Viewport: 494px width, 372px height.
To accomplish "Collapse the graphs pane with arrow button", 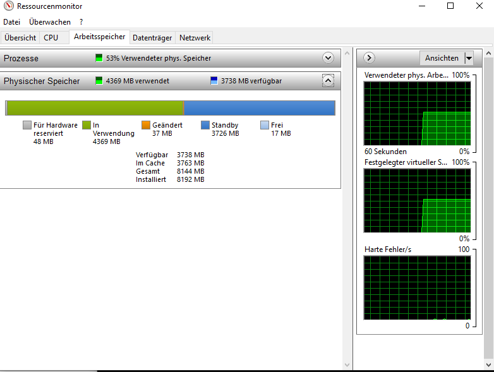I will (369, 58).
